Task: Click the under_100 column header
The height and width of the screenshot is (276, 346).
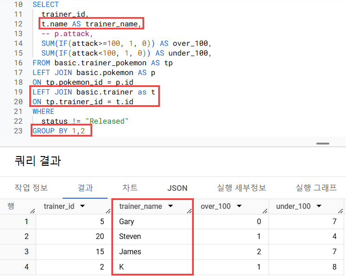Action: coord(293,207)
